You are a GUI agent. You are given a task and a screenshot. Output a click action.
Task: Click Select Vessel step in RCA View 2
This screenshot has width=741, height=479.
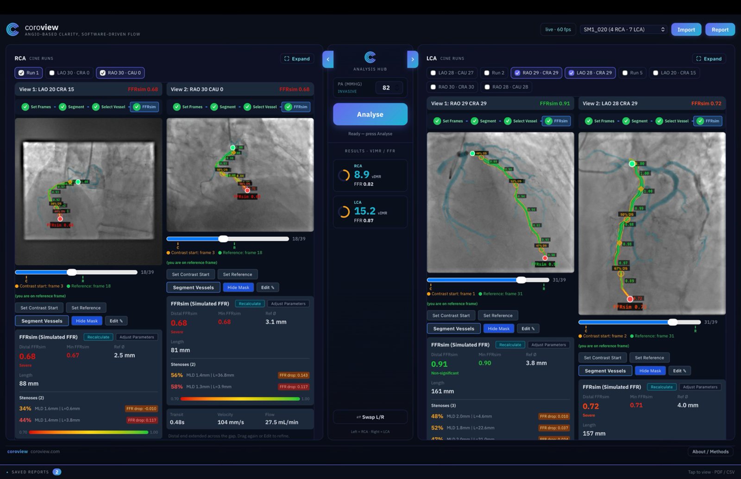[260, 107]
